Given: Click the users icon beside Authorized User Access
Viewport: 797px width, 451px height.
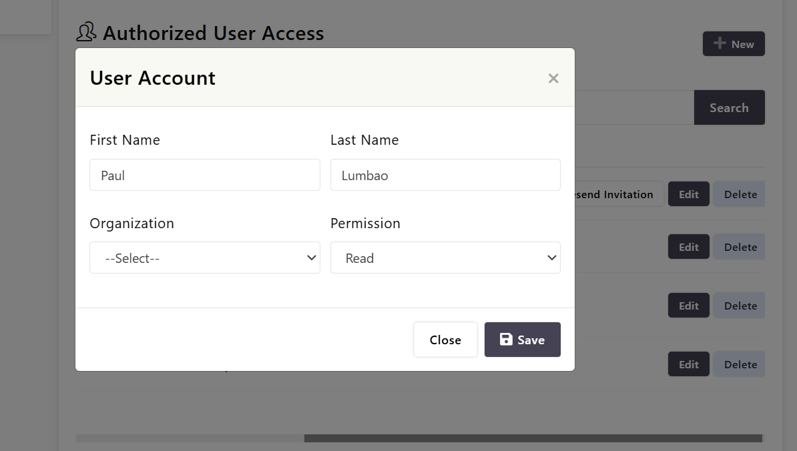Looking at the screenshot, I should 87,32.
